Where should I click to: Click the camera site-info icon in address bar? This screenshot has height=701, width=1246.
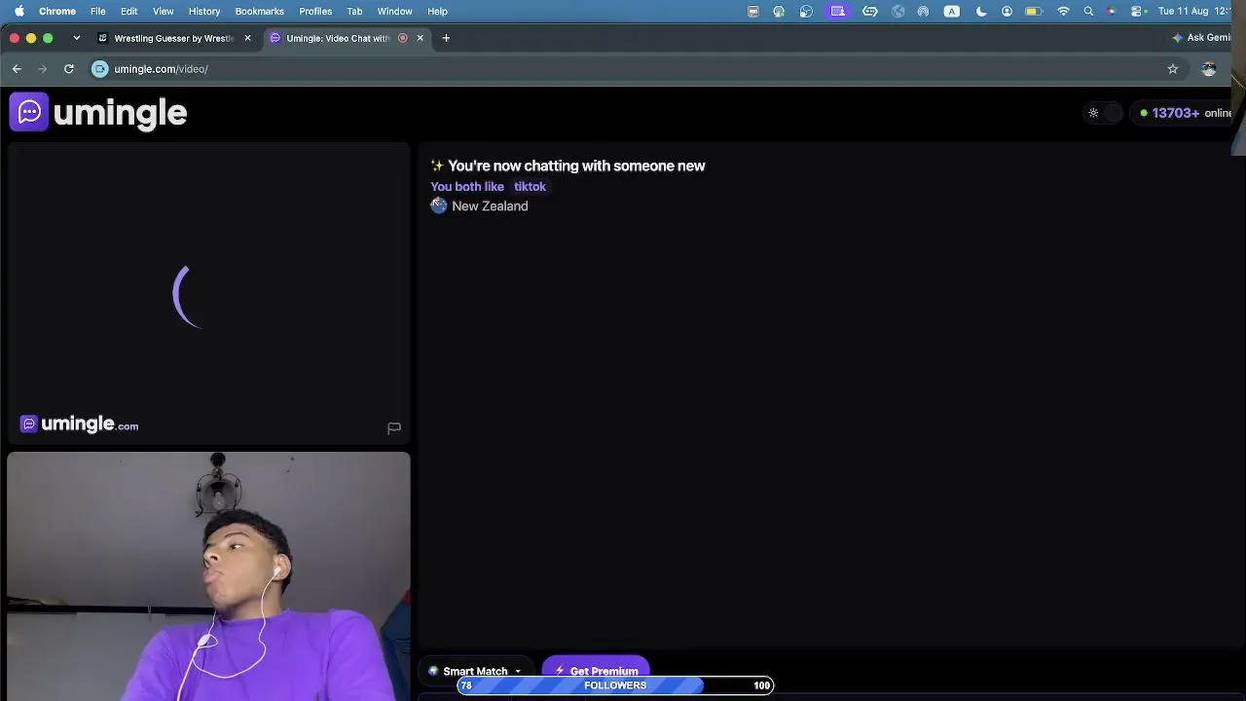click(x=99, y=69)
